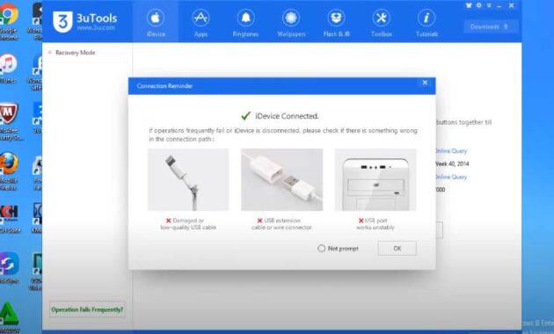This screenshot has width=554, height=334.
Task: Minimize the 3uTools window
Action: coord(499,5)
